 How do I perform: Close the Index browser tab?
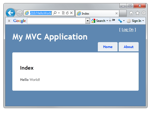pyautogui.click(x=117, y=13)
